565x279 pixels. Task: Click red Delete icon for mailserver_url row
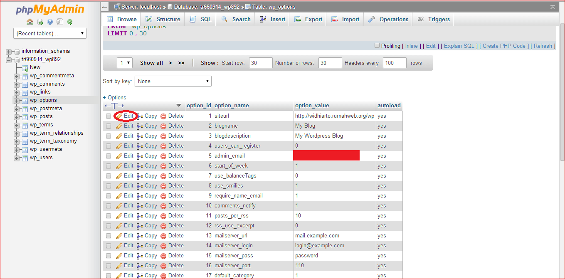coord(163,236)
